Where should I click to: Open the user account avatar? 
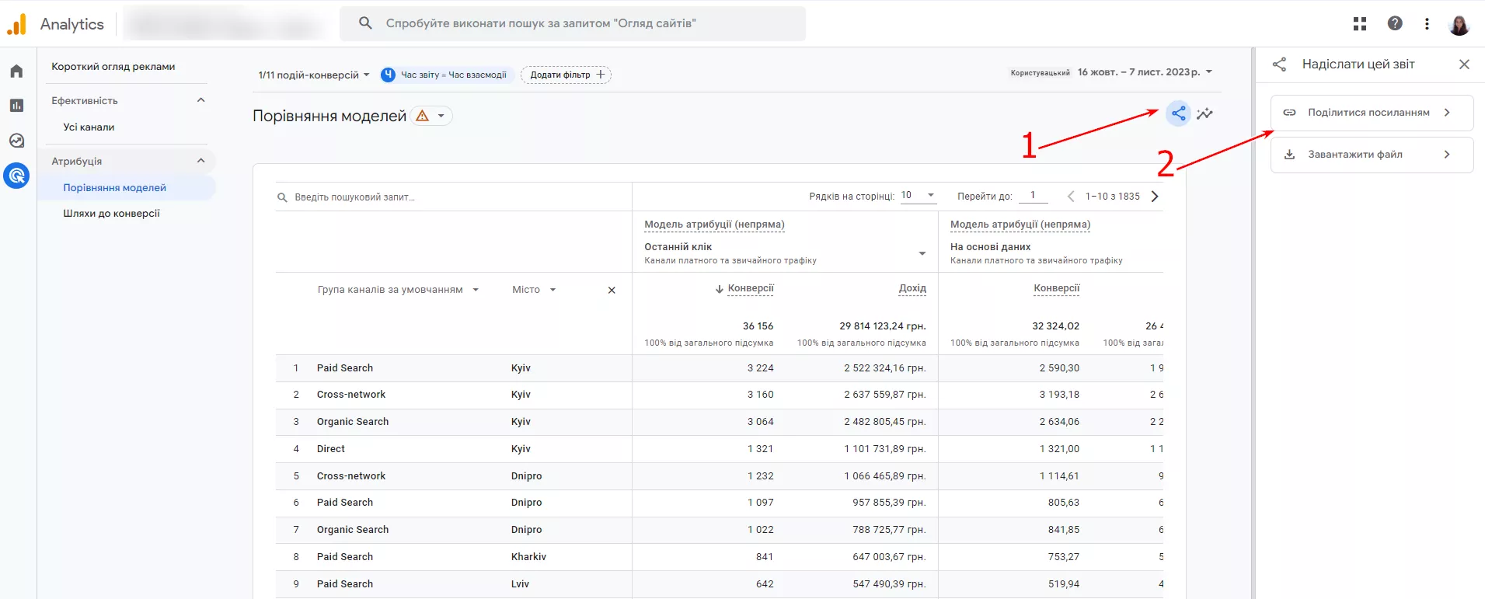(1459, 24)
